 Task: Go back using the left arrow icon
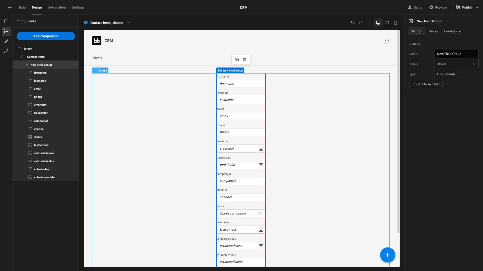point(10,8)
